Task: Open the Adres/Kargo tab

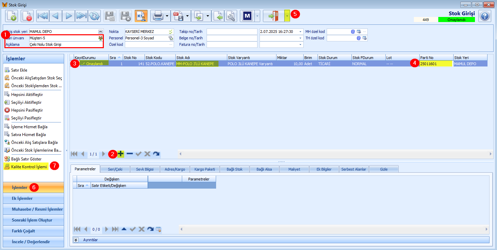Action: (x=175, y=169)
